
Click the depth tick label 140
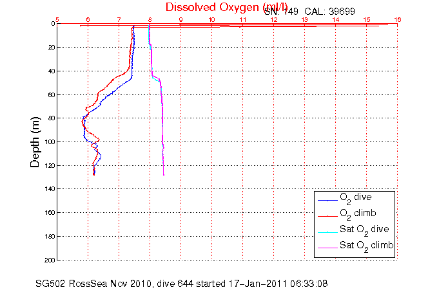click(50, 189)
